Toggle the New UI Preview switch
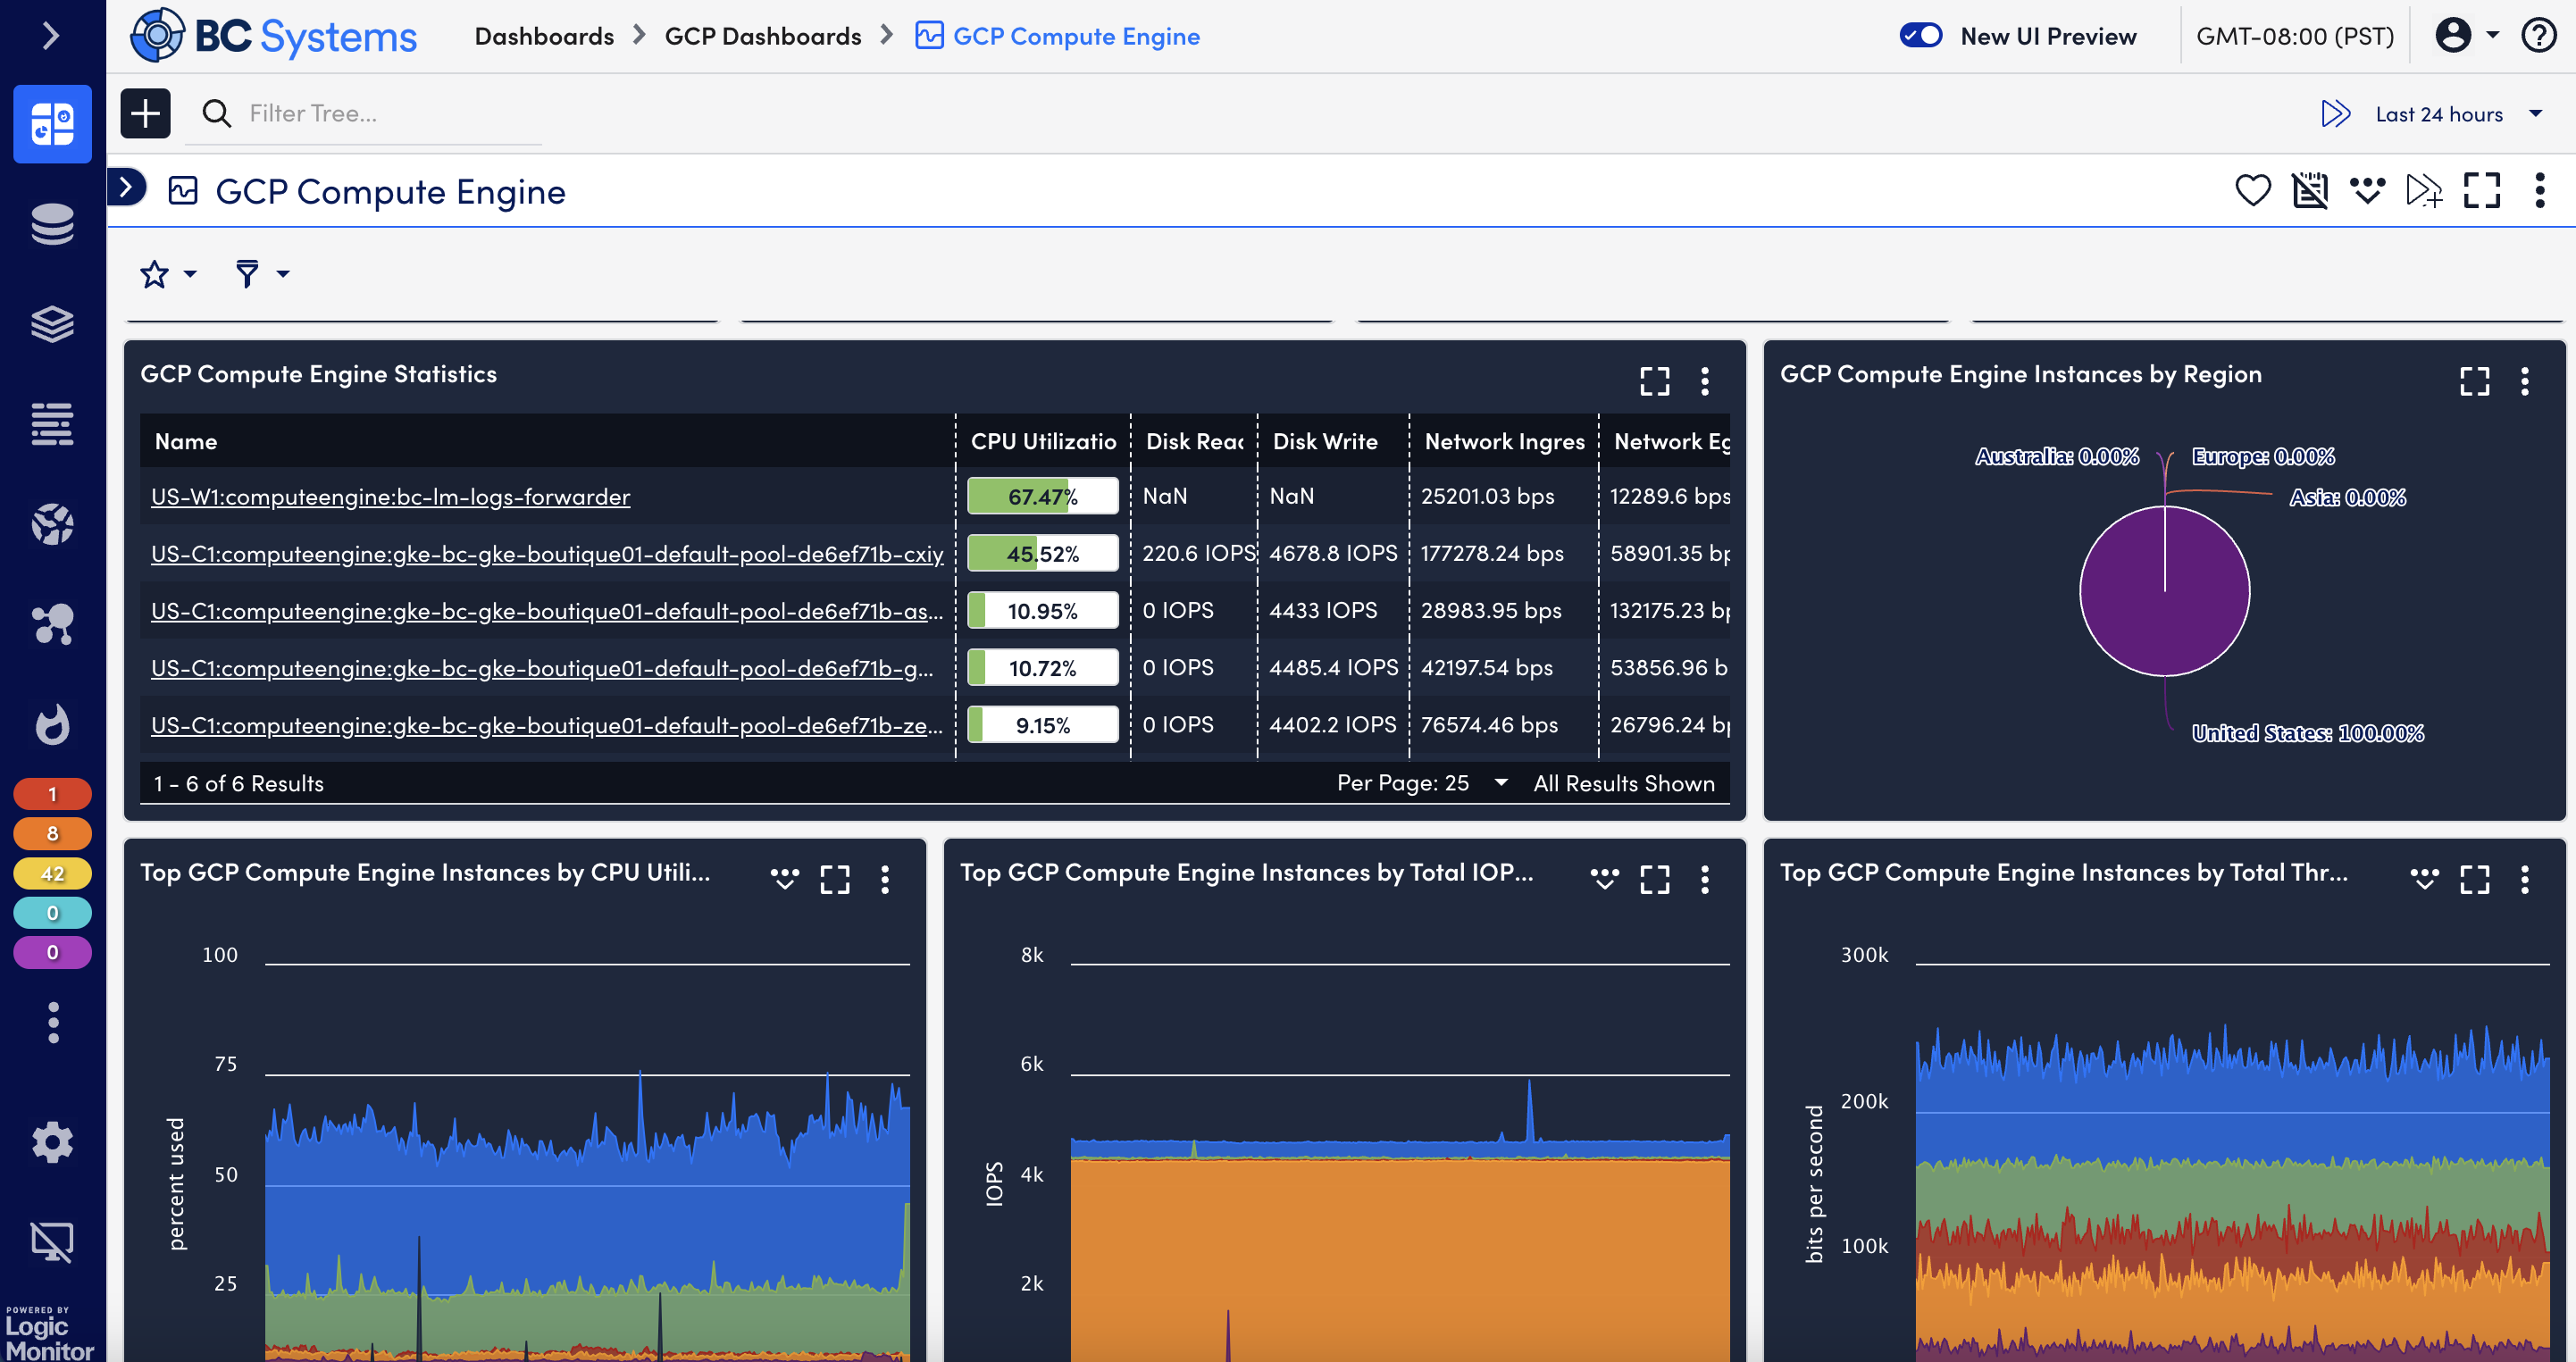The width and height of the screenshot is (2576, 1362). (x=1922, y=32)
